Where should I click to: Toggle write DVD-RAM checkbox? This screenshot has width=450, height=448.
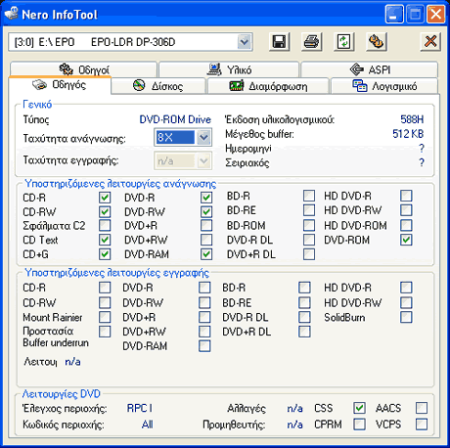pyautogui.click(x=204, y=346)
